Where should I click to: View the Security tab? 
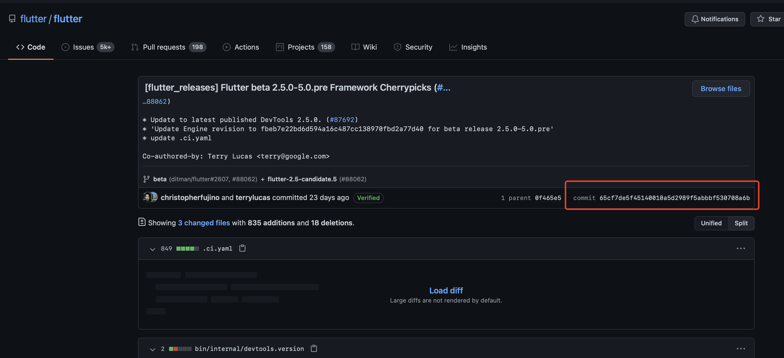tap(413, 47)
